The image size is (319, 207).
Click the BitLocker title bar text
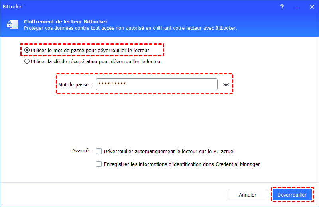(x=14, y=7)
